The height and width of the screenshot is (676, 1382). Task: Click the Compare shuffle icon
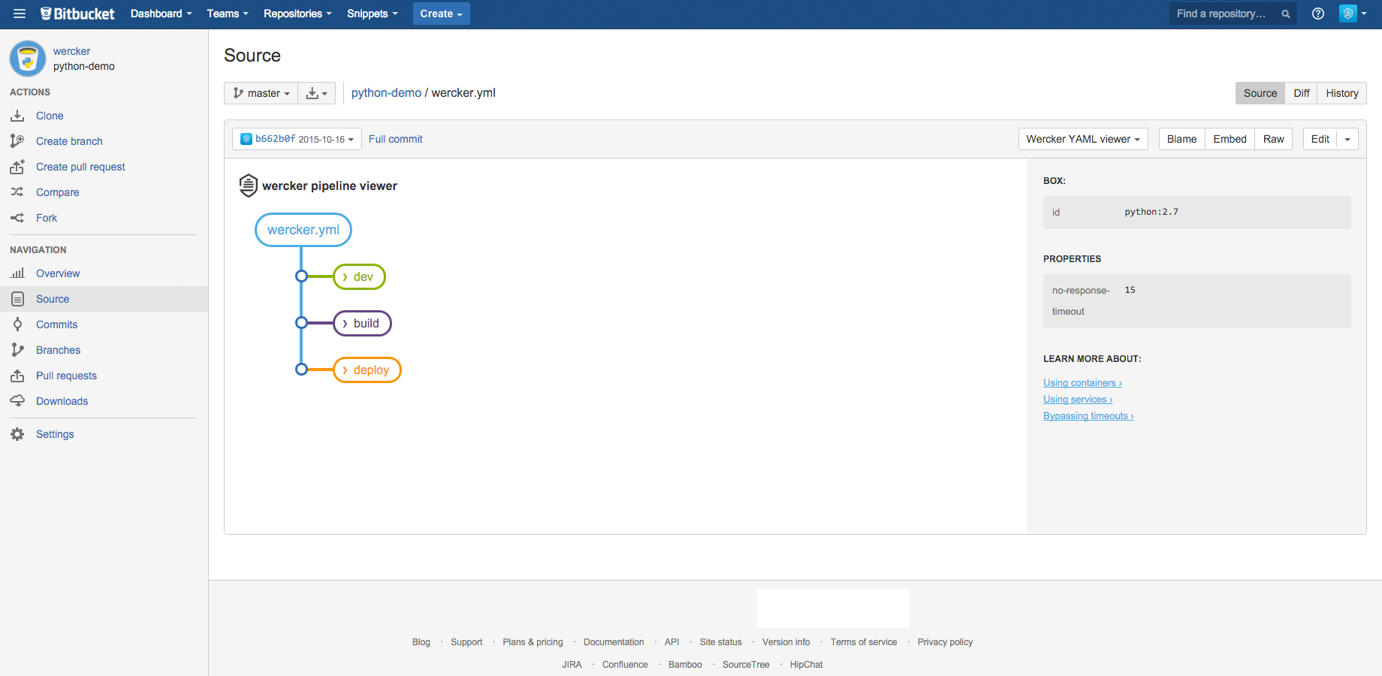(x=17, y=192)
